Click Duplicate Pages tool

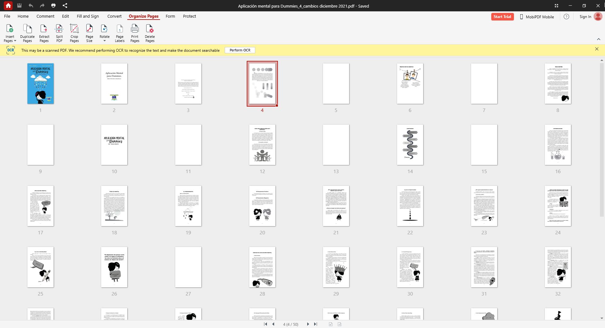point(27,33)
